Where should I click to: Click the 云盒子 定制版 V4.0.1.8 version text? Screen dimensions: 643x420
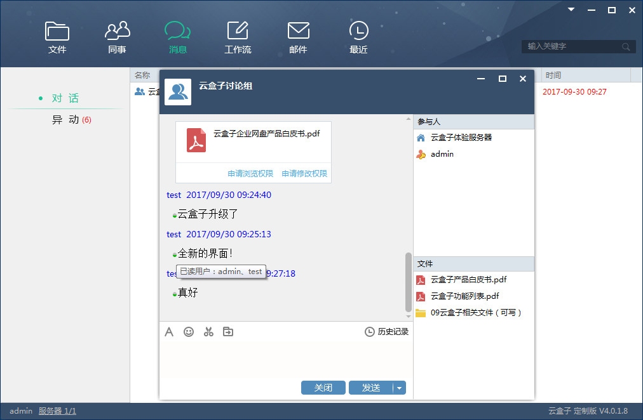[588, 411]
